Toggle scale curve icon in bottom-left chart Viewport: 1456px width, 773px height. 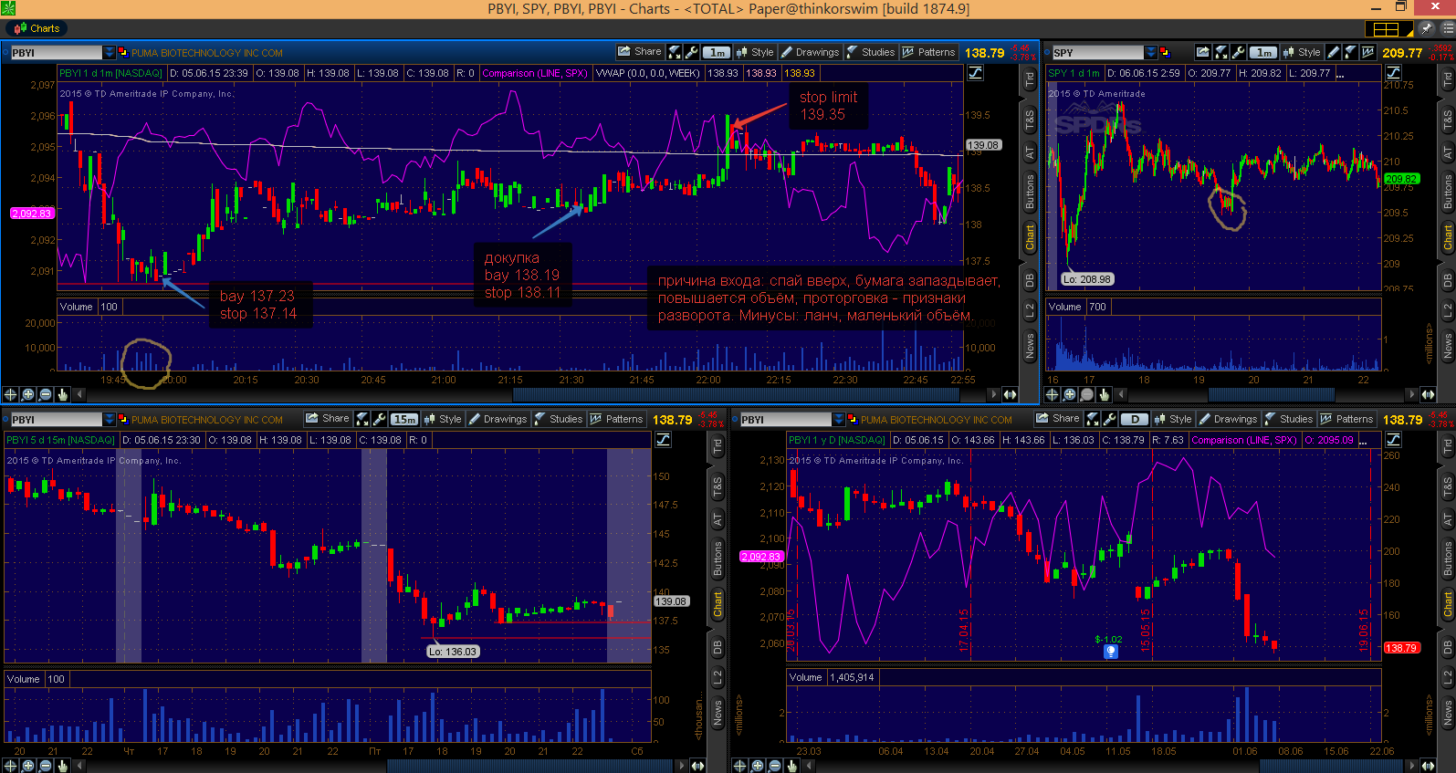pos(663,440)
